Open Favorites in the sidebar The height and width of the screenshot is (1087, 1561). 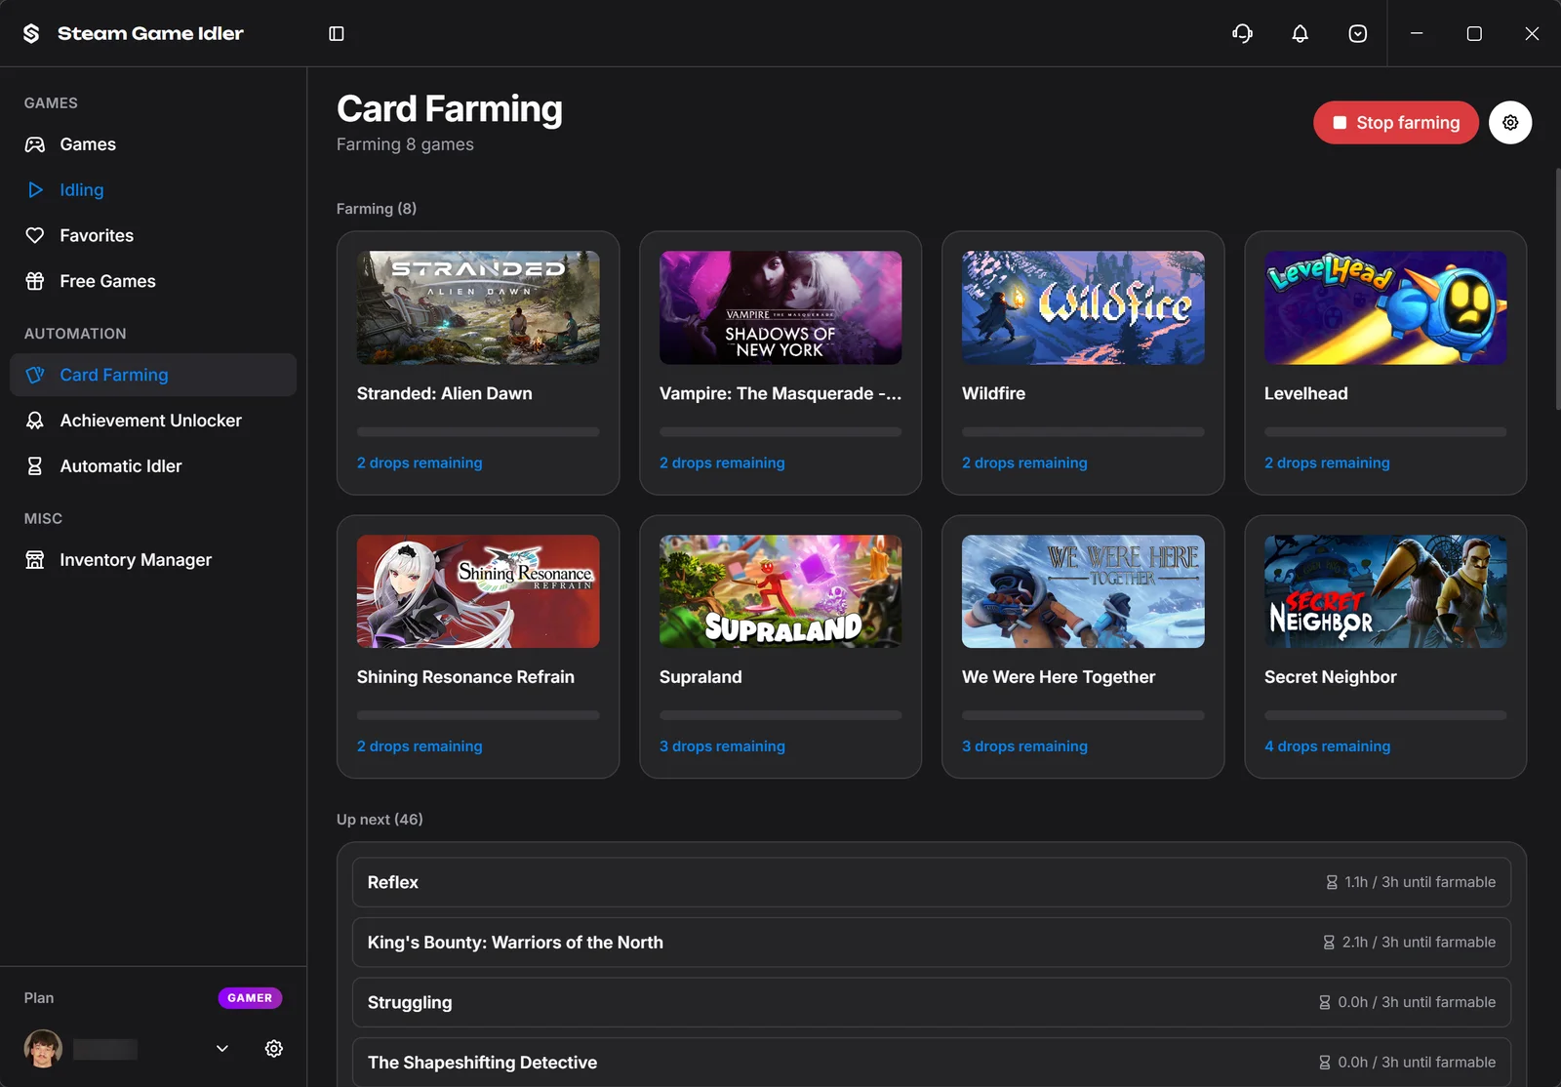click(x=153, y=235)
